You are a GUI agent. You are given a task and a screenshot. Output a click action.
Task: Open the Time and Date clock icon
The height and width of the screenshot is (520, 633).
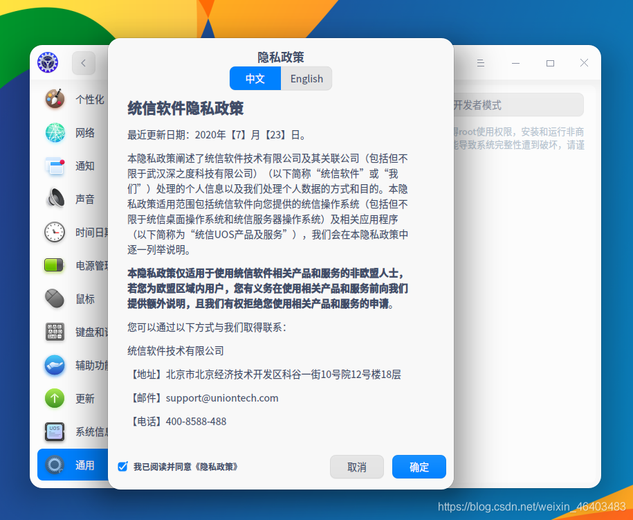pyautogui.click(x=55, y=233)
